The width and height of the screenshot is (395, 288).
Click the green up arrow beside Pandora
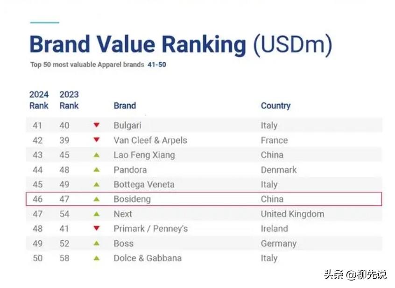(x=97, y=170)
